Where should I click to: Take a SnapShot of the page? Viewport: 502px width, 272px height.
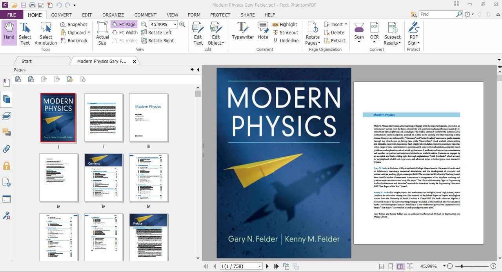(x=74, y=24)
